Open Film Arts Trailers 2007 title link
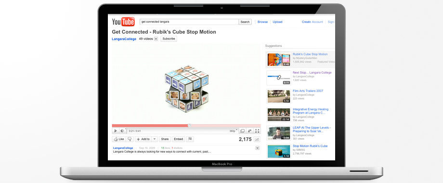The height and width of the screenshot is (183, 443). [308, 91]
